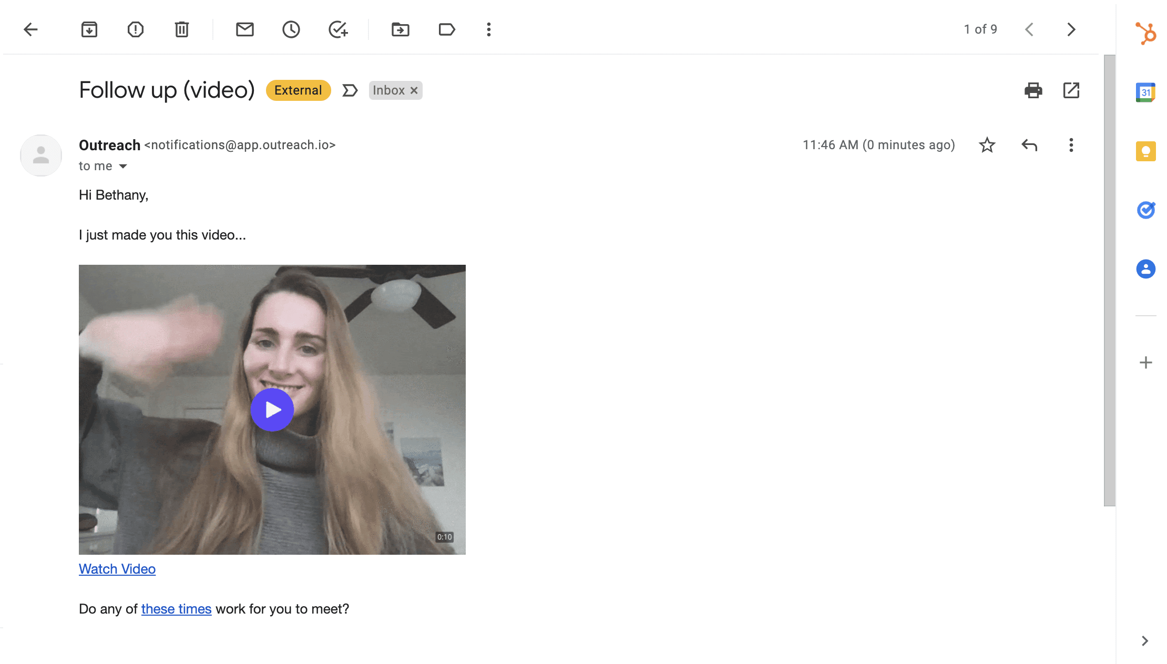Screen dimensions: 1167x664
Task: Open the email in a new window
Action: pyautogui.click(x=1071, y=90)
